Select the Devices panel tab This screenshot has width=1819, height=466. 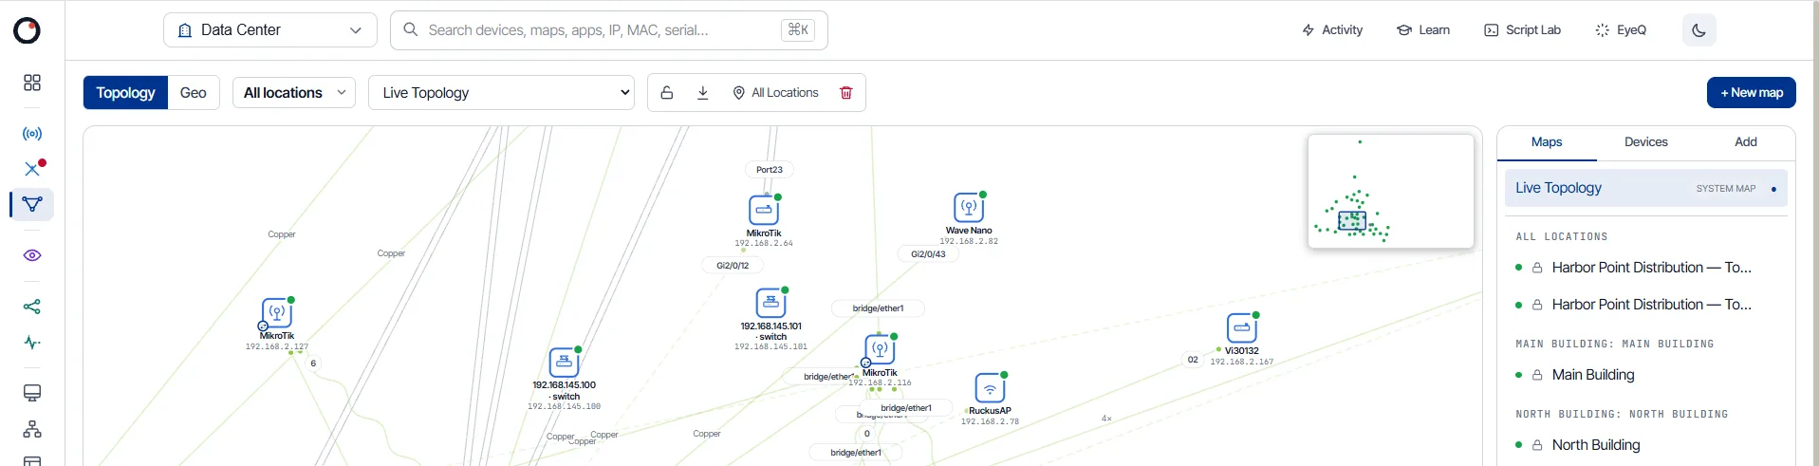[1646, 142]
